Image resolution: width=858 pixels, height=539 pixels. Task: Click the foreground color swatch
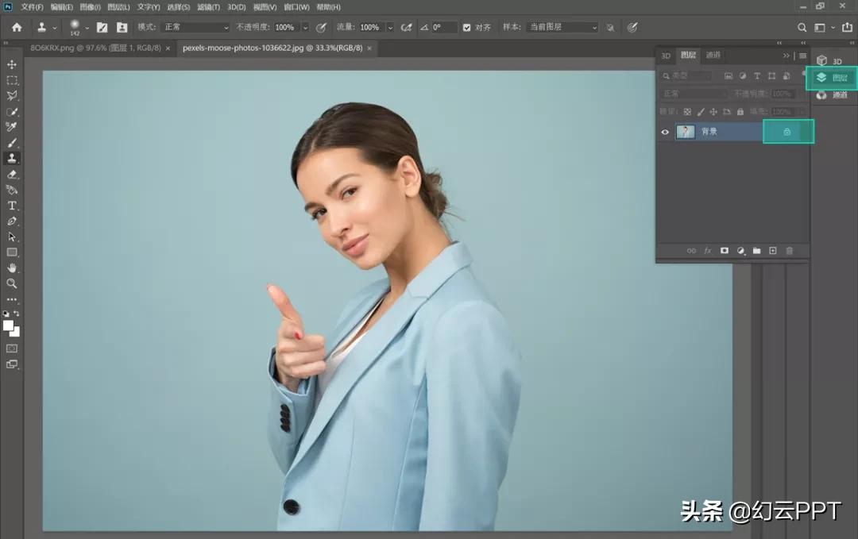(x=8, y=325)
